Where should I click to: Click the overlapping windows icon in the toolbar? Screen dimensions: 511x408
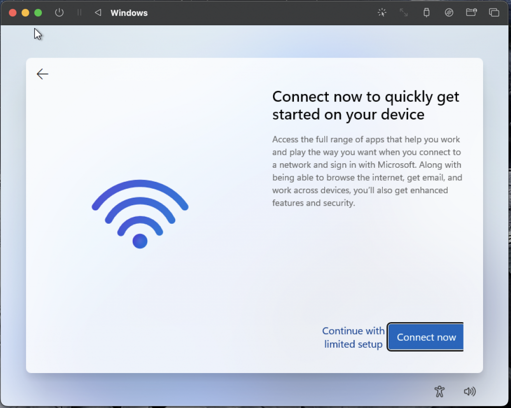(494, 13)
